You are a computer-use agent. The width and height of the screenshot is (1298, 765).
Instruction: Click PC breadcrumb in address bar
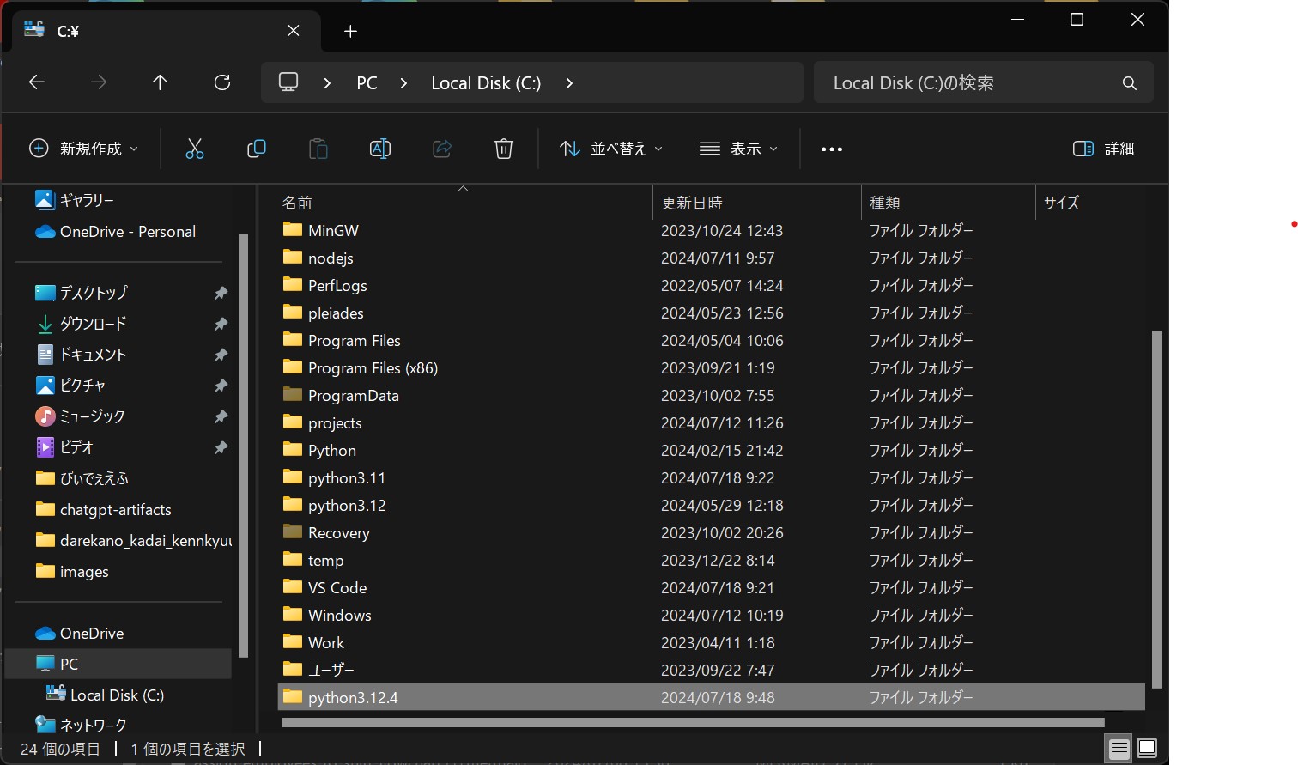(x=367, y=83)
